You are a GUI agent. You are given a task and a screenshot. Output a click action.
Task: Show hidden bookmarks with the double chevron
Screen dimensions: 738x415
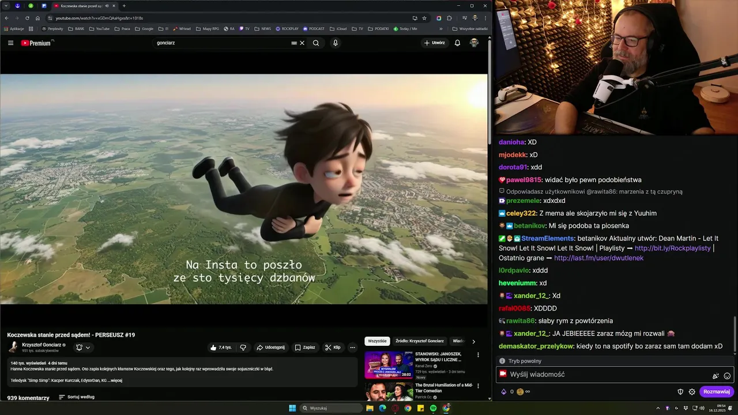(x=441, y=28)
